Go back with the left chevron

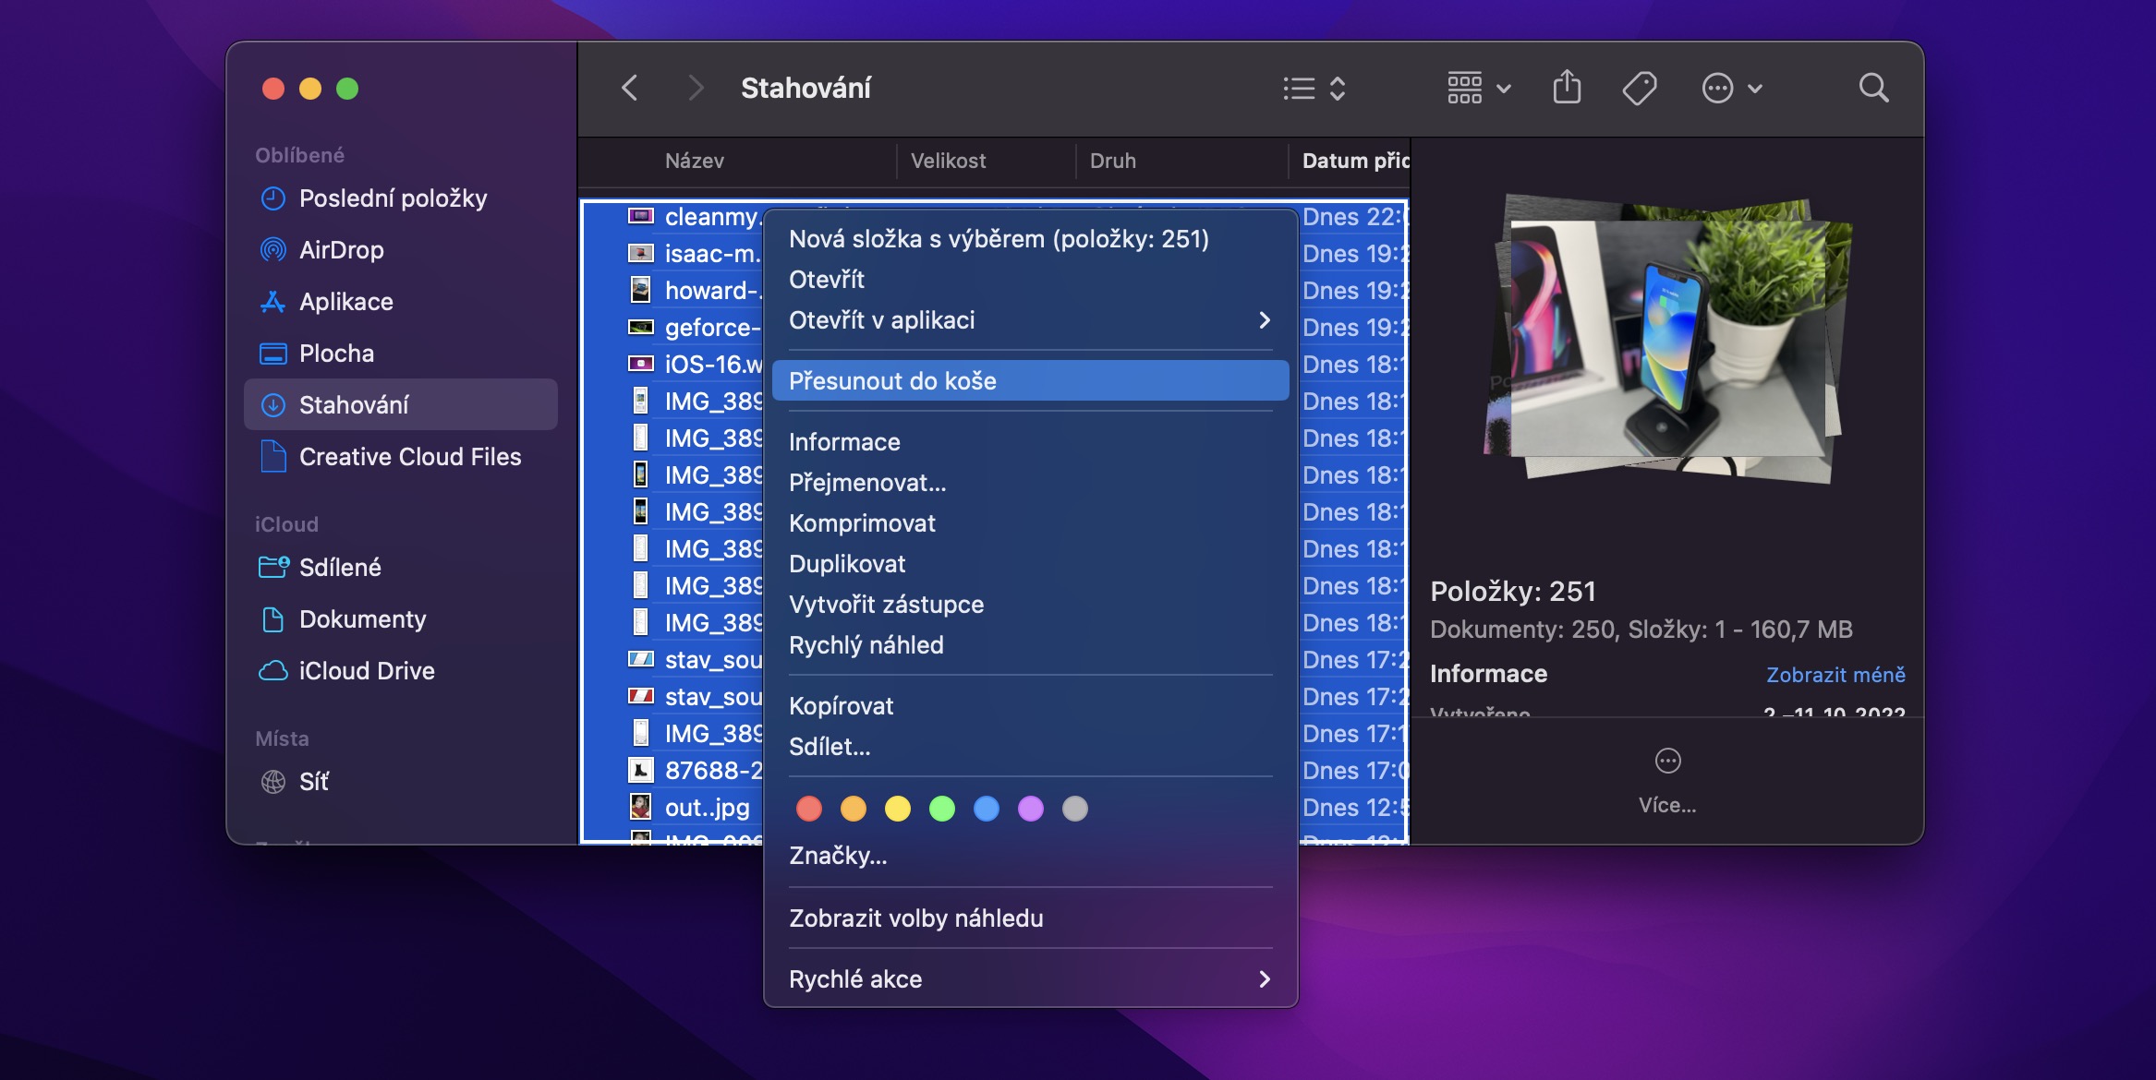tap(630, 89)
